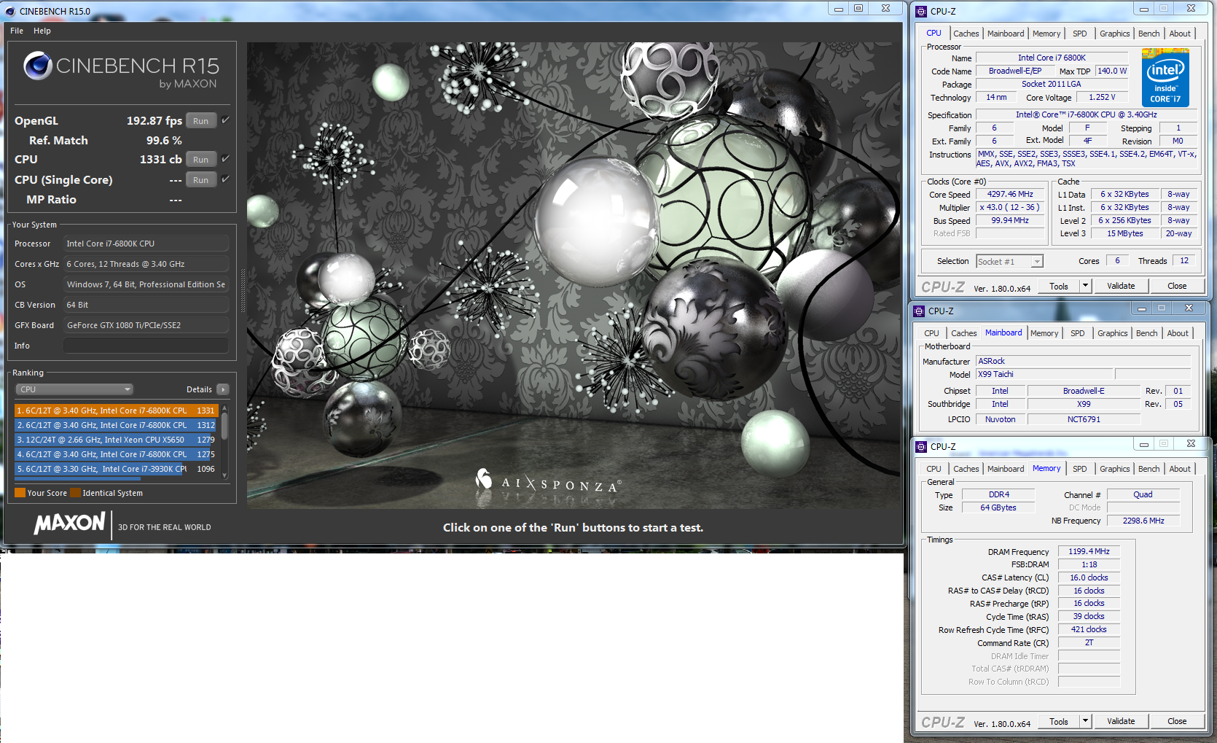Minimize the bottom CPU-Z window

[1144, 444]
